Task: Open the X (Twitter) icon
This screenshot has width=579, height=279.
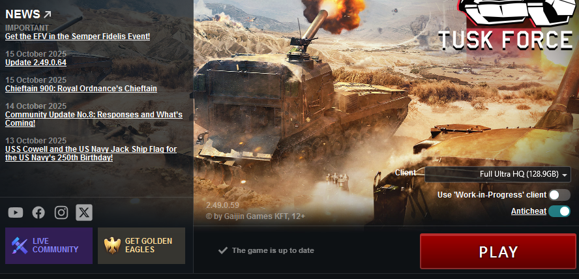Action: click(x=84, y=213)
